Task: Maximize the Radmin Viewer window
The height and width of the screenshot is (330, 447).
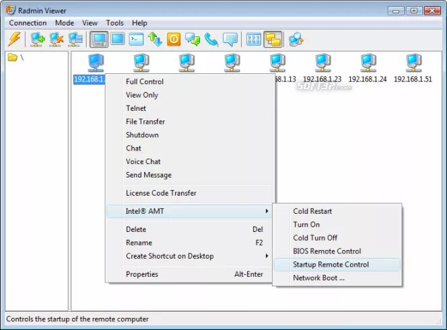Action: point(414,11)
